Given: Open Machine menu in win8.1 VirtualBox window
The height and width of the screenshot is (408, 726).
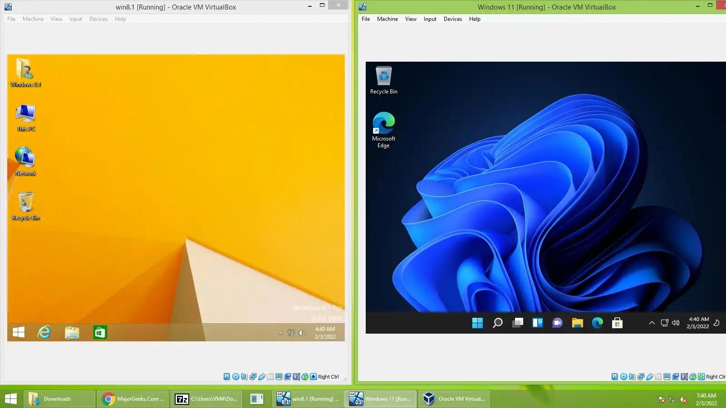Looking at the screenshot, I should [33, 19].
